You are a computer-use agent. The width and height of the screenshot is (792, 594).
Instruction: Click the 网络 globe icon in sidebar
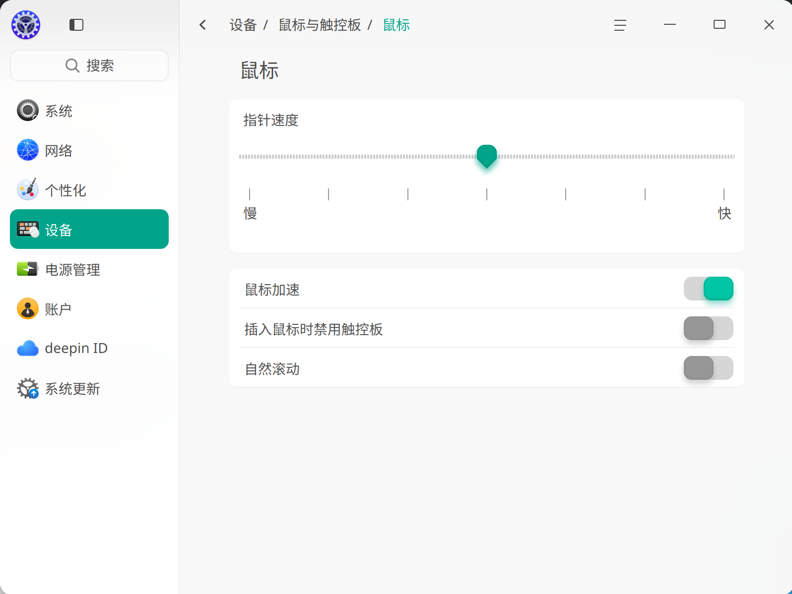[x=28, y=150]
